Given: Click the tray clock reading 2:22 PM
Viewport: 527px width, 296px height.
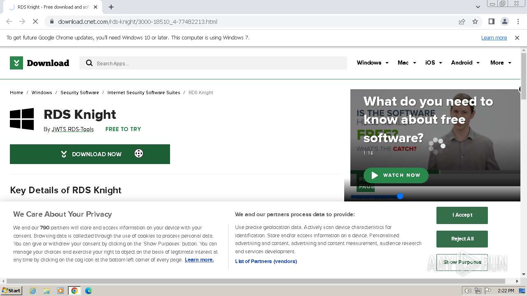Looking at the screenshot, I should click(x=506, y=291).
